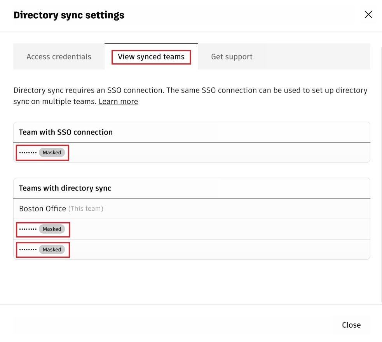Click the hidden dots in the last team row
The width and height of the screenshot is (382, 342).
tap(28, 250)
